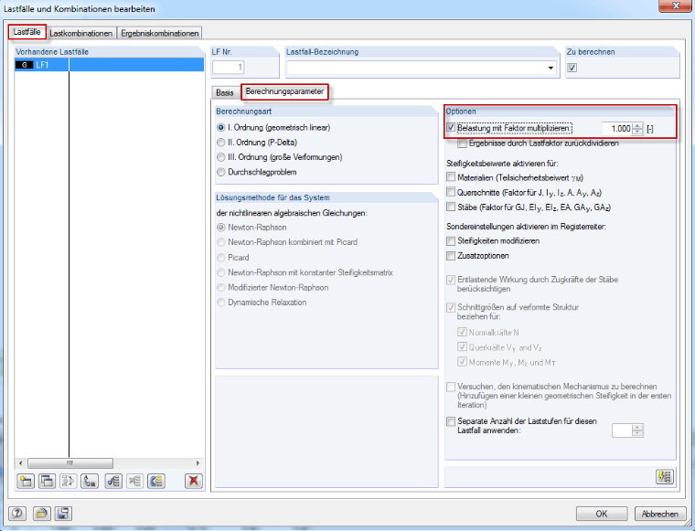Viewport: 695px width, 531px height.
Task: Select Newton-Raphson kombiniert mit Picard
Action: point(220,242)
